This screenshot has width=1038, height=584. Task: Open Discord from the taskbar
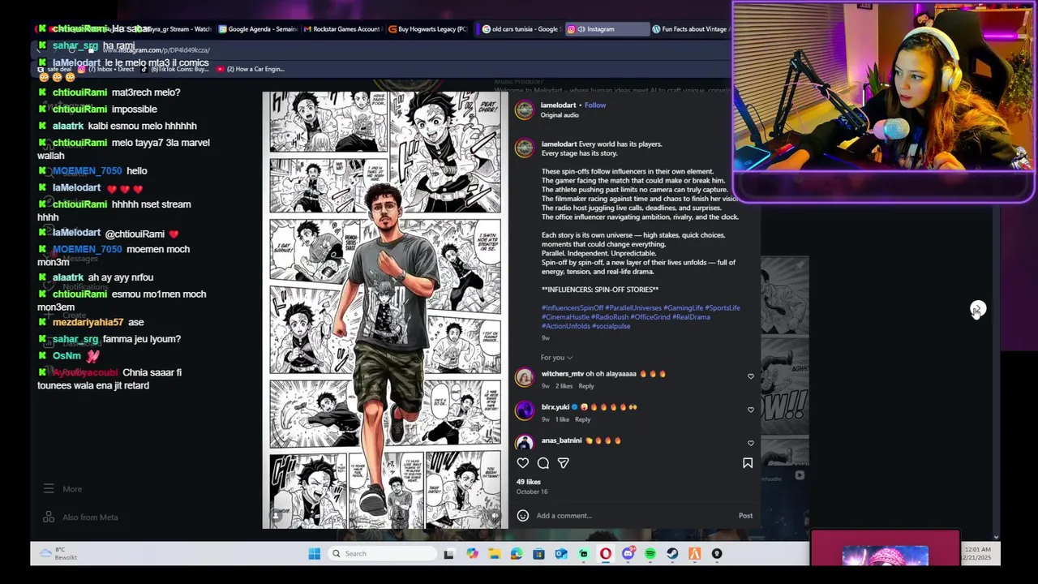[628, 554]
